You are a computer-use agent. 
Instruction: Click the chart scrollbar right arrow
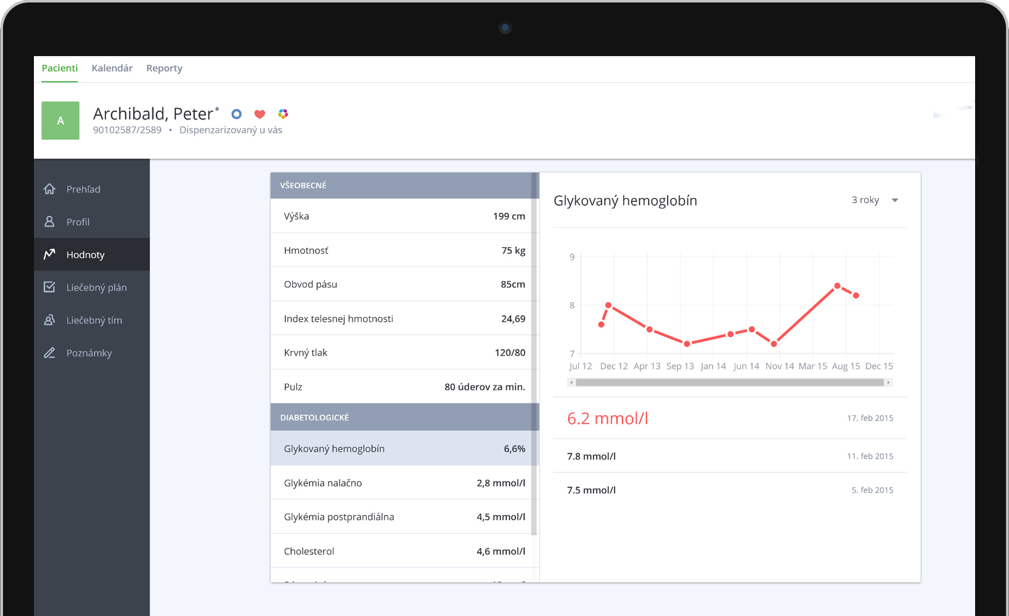pos(888,383)
